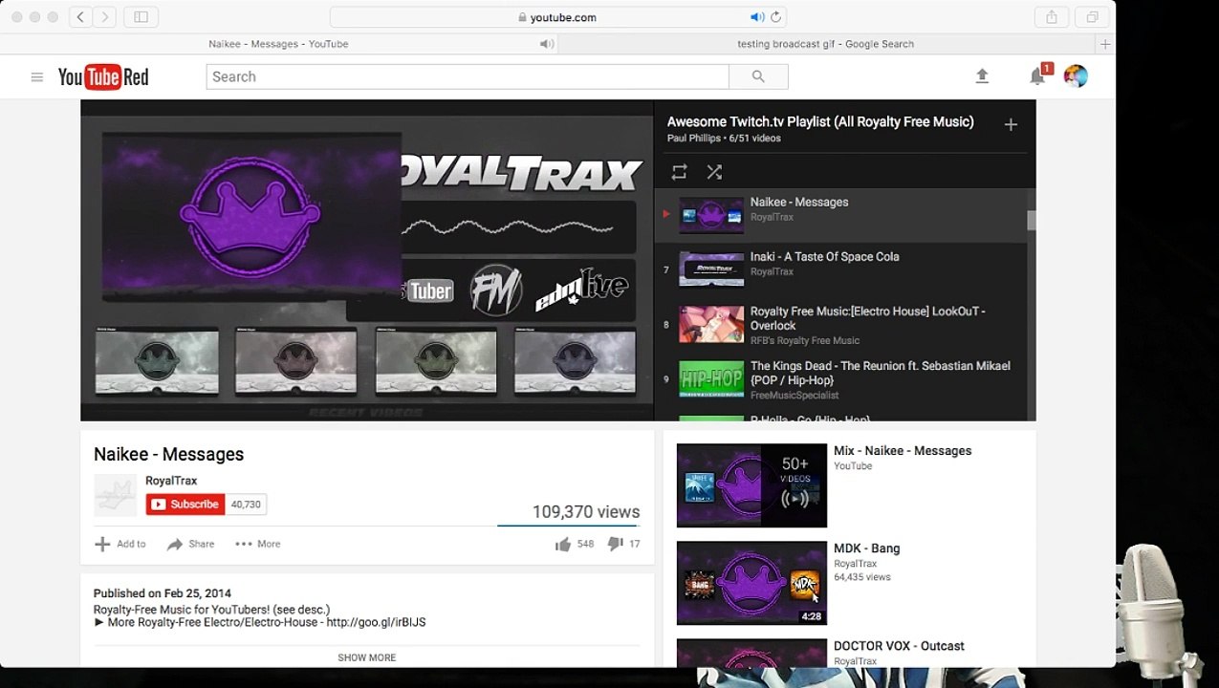
Task: Open MDK - Bang title
Action: 867,548
